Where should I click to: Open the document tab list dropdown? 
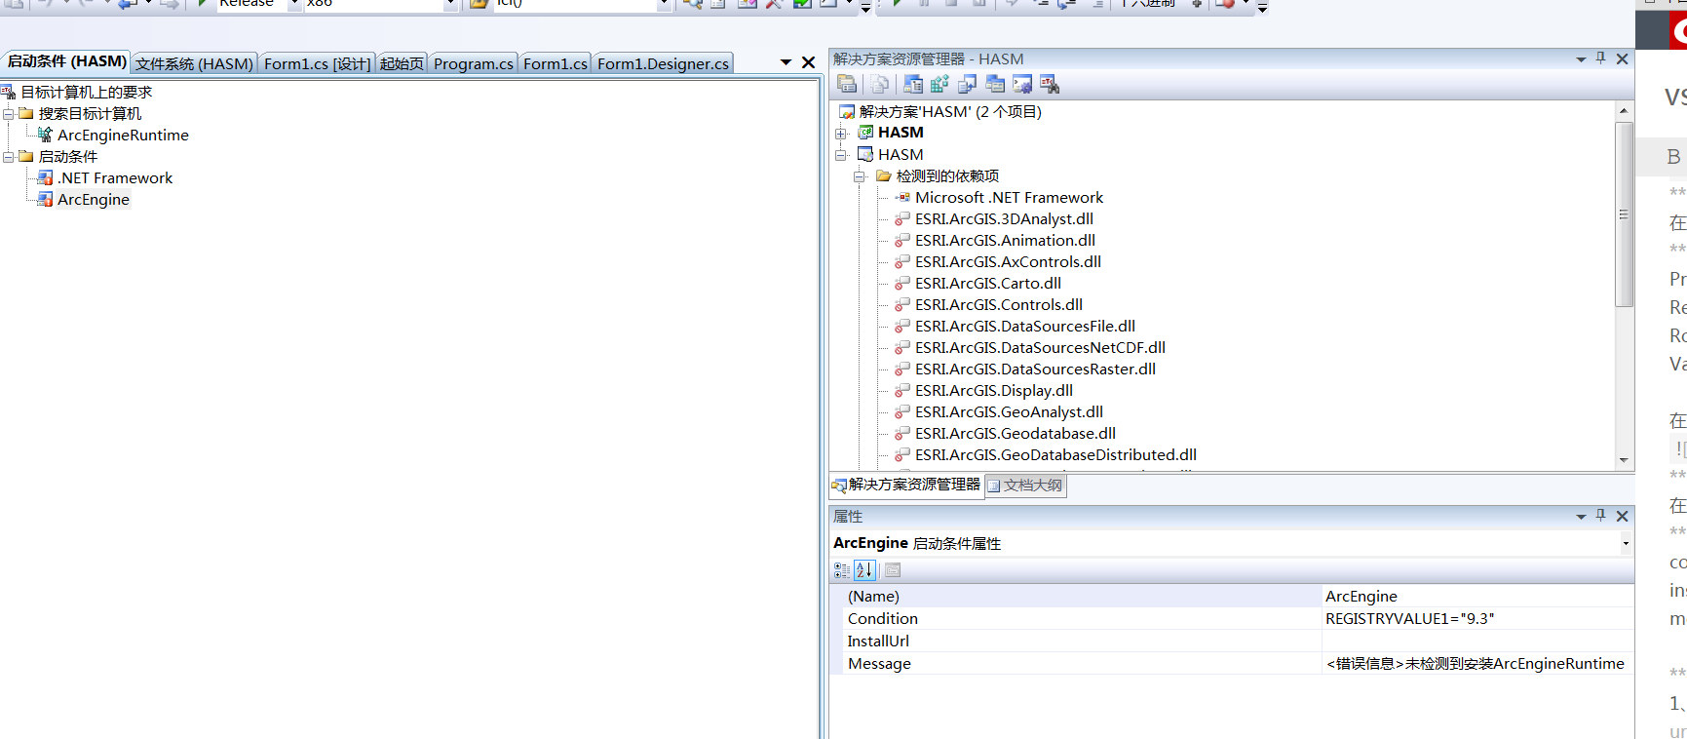tap(786, 62)
